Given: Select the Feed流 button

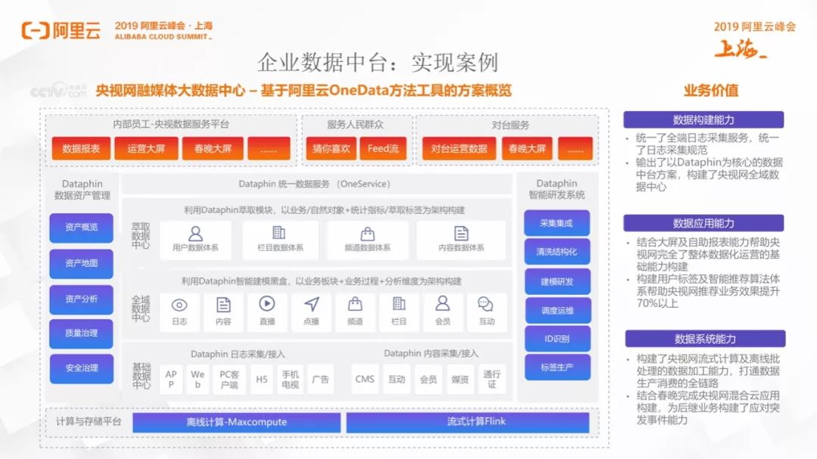Looking at the screenshot, I should 384,148.
